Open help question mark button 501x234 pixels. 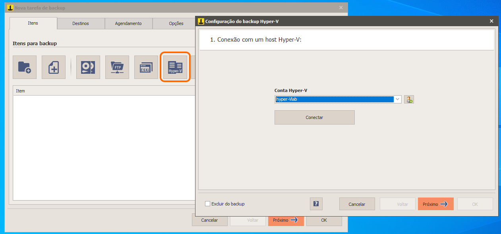[316, 204]
